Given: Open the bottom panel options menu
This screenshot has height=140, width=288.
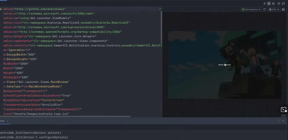Looking at the screenshot, I should pos(279,121).
